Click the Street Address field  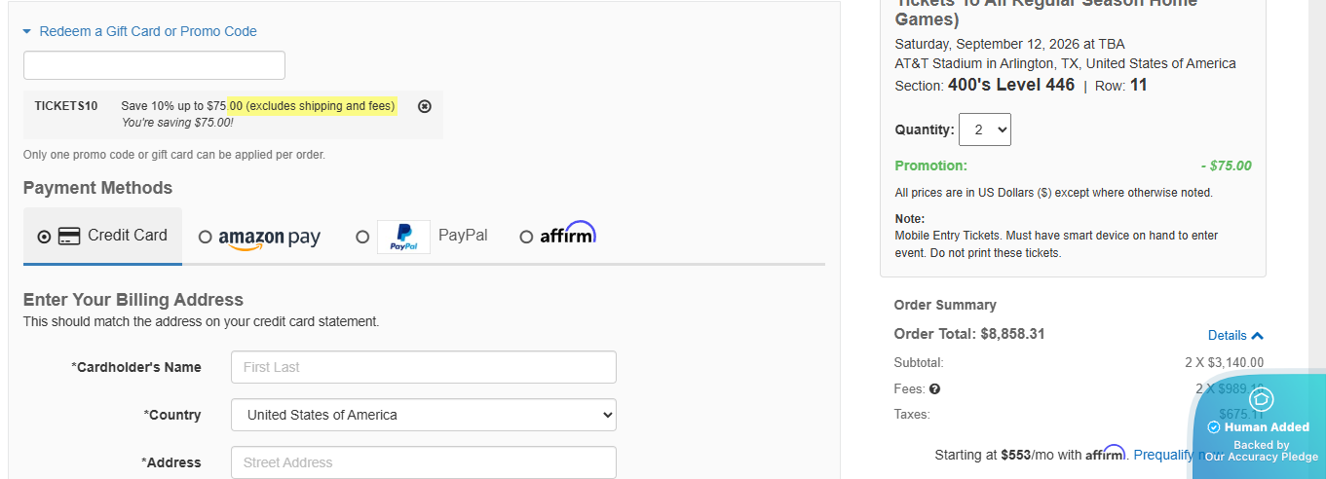point(424,462)
